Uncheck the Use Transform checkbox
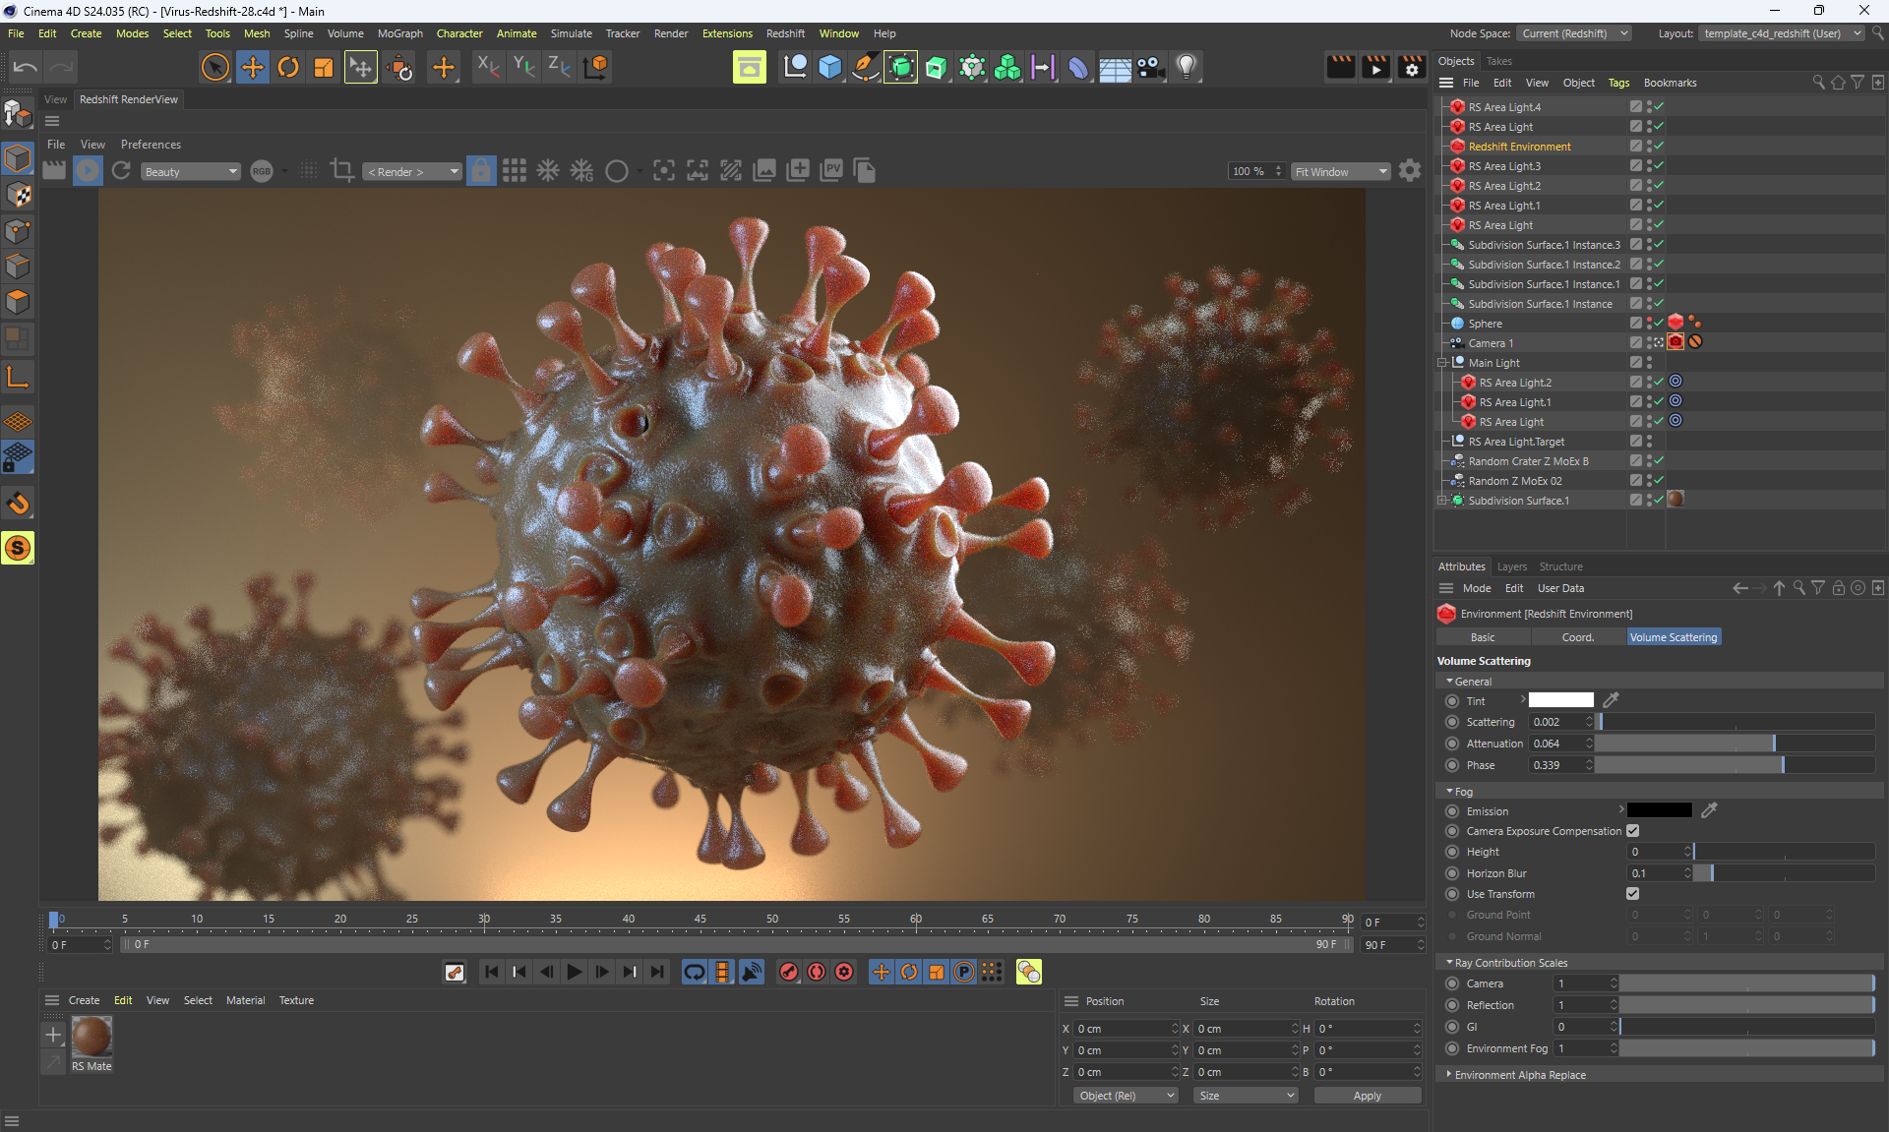The image size is (1889, 1132). 1633,894
